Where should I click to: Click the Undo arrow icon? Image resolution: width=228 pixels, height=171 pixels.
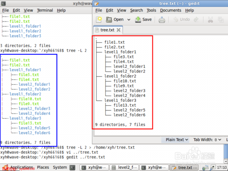(176, 20)
